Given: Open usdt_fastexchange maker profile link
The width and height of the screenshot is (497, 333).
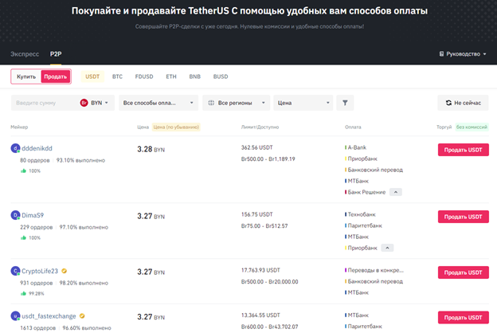Looking at the screenshot, I should point(49,316).
